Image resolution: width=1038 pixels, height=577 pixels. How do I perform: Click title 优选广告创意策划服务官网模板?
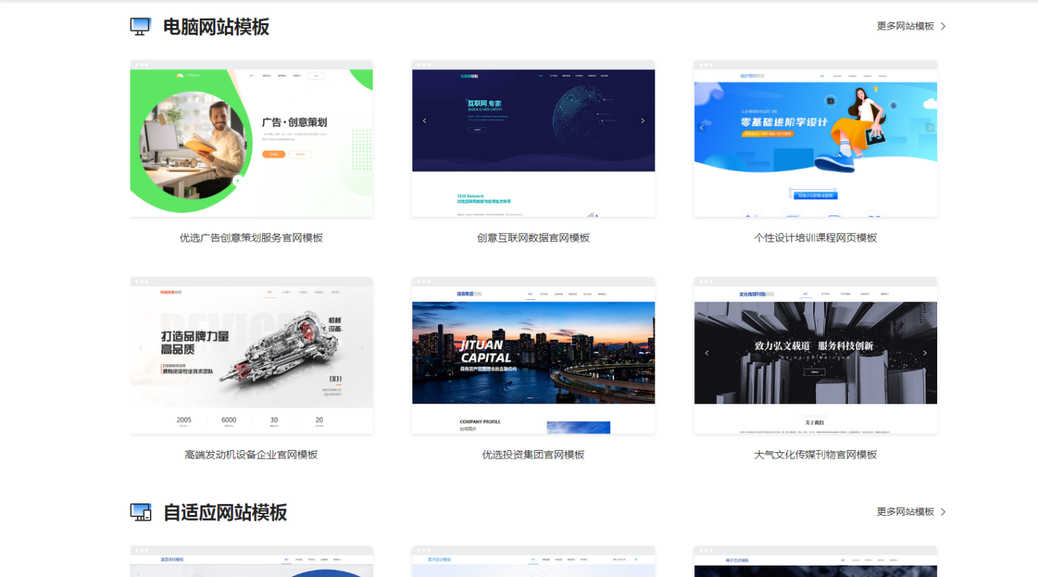click(x=252, y=237)
